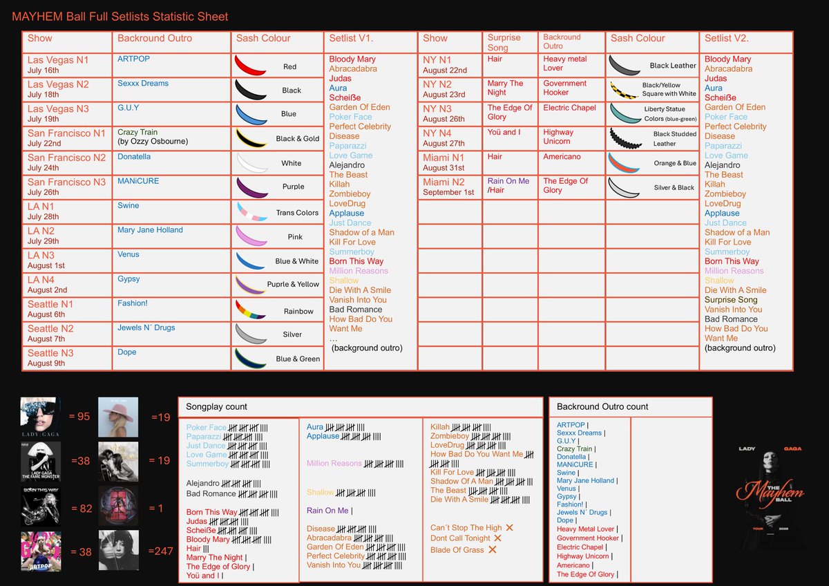The height and width of the screenshot is (586, 829).
Task: Select Million Reasons in the Songplay count
Action: (334, 464)
